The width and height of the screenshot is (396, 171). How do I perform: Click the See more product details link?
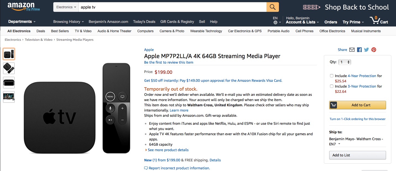point(168,150)
